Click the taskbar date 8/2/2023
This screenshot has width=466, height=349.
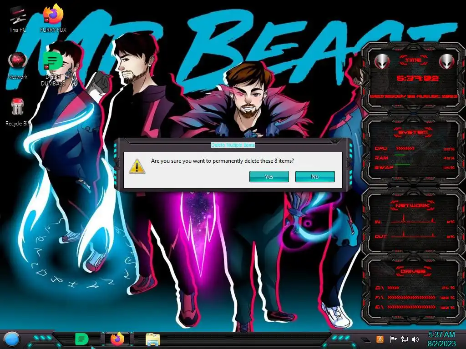point(441,344)
